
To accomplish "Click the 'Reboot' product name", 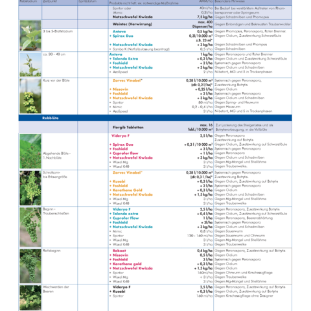I will pyautogui.click(x=119, y=251).
